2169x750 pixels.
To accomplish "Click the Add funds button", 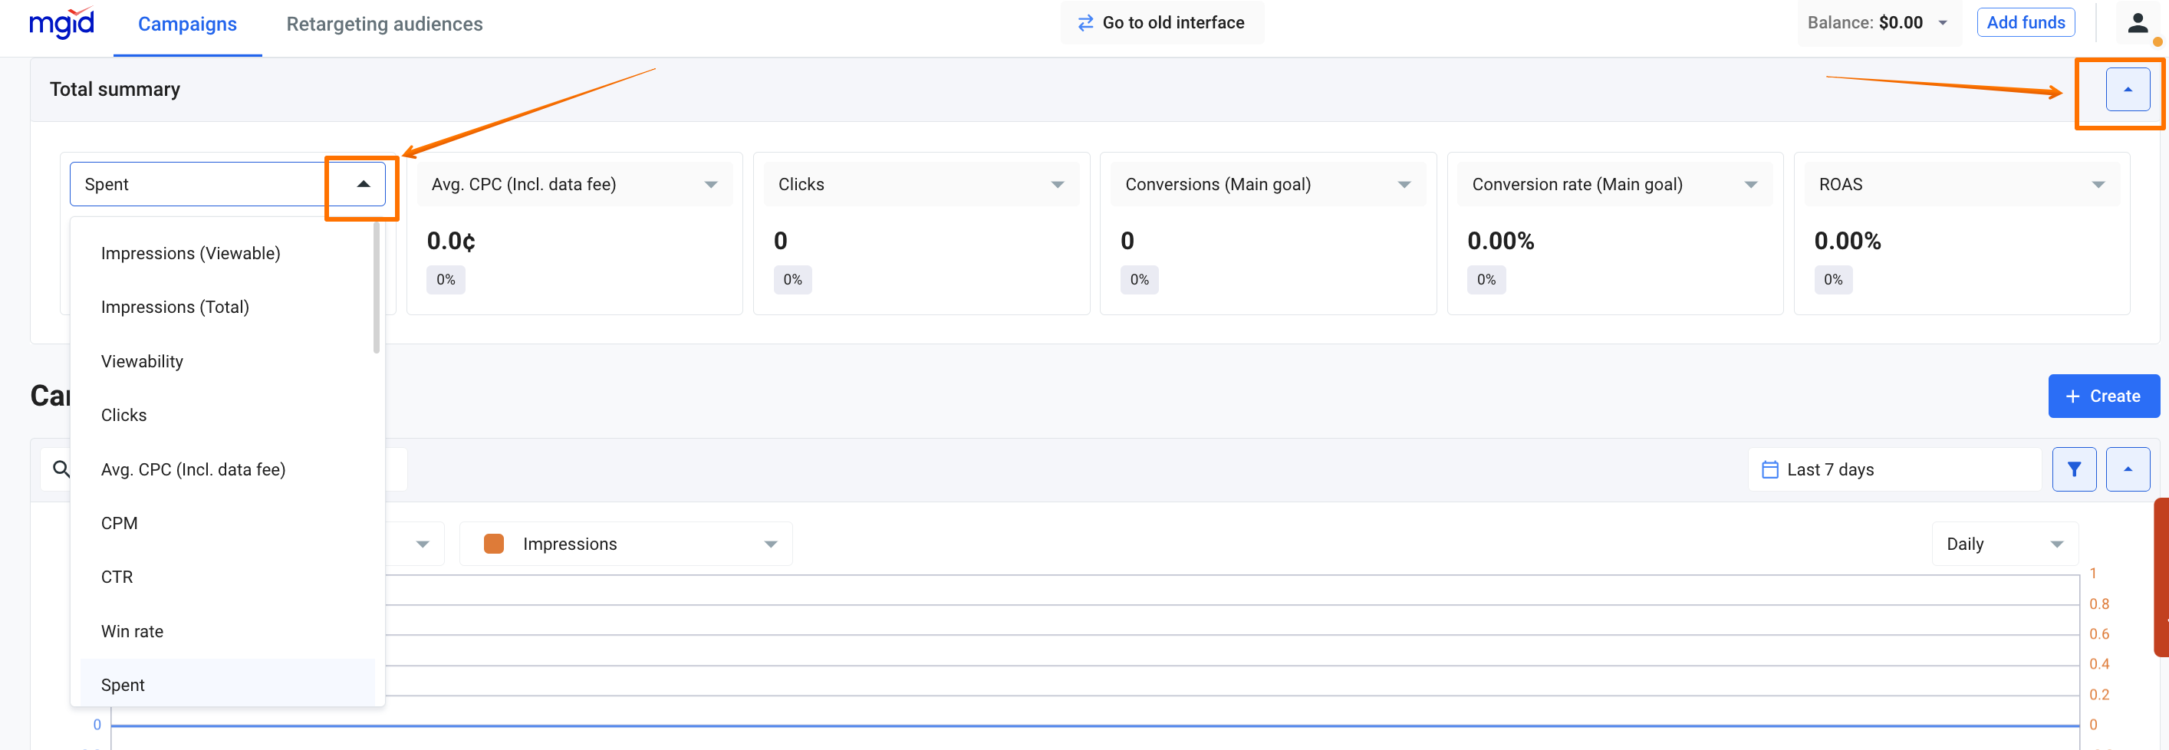I will pos(2025,23).
